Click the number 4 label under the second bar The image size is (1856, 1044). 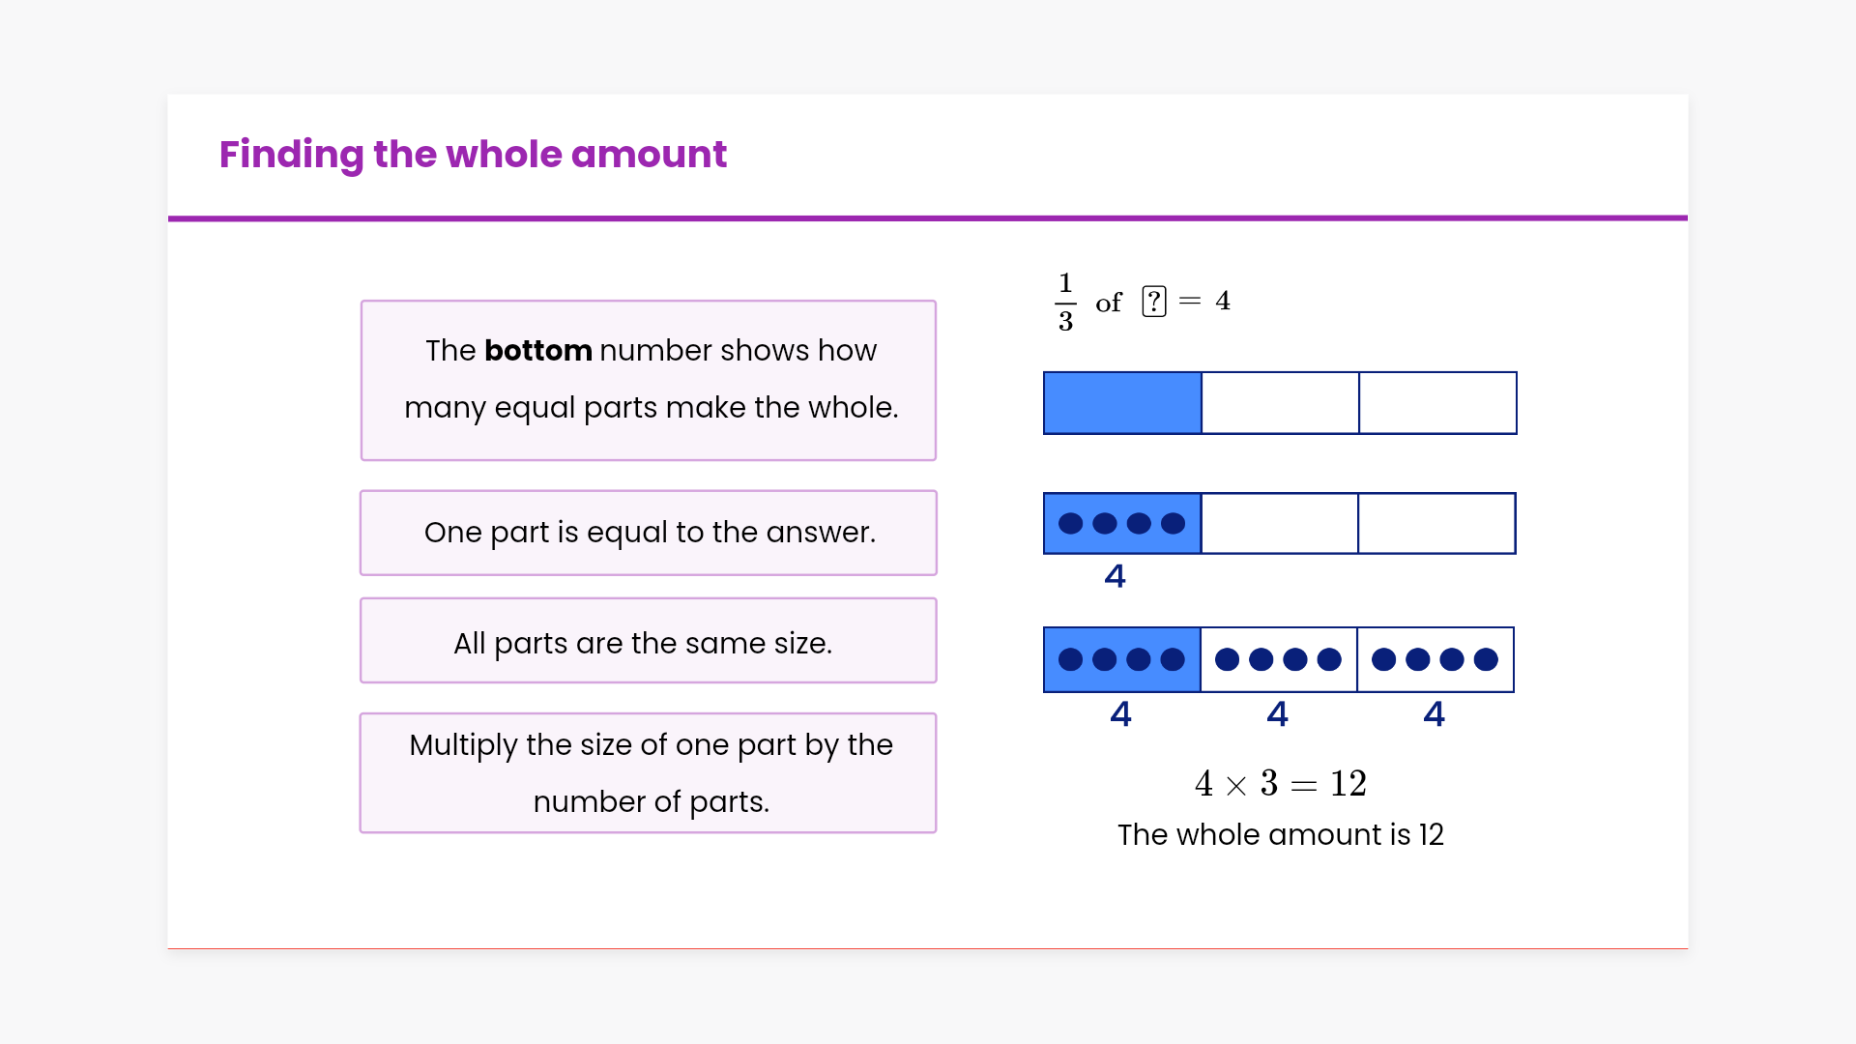1115,576
